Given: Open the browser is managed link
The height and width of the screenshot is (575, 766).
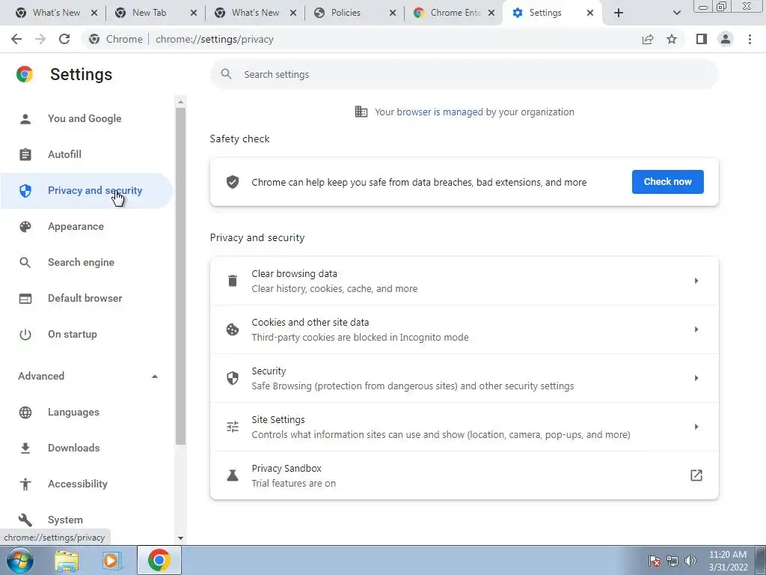Looking at the screenshot, I should (440, 112).
